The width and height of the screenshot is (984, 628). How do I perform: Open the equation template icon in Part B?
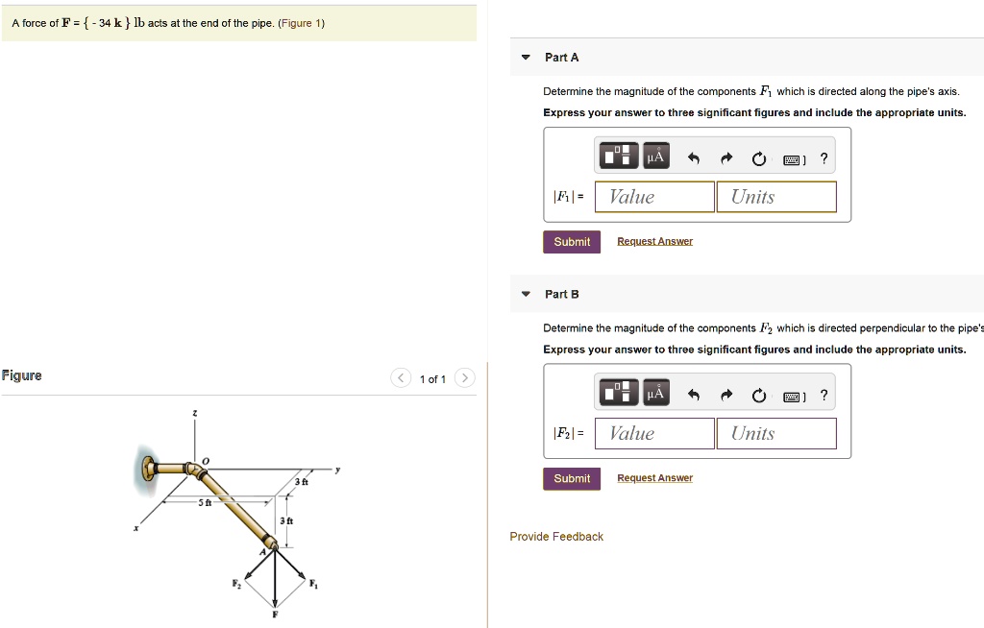618,393
